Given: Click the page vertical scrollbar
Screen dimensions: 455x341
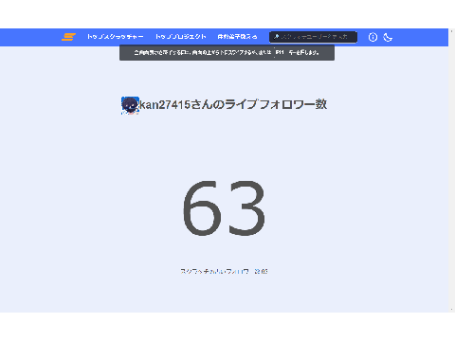Looking at the screenshot, I should click(451, 170).
